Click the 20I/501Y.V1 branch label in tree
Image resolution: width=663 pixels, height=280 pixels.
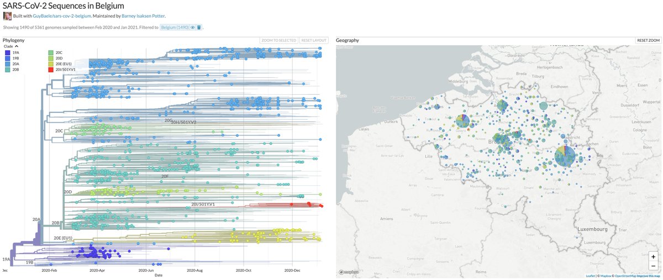point(203,204)
